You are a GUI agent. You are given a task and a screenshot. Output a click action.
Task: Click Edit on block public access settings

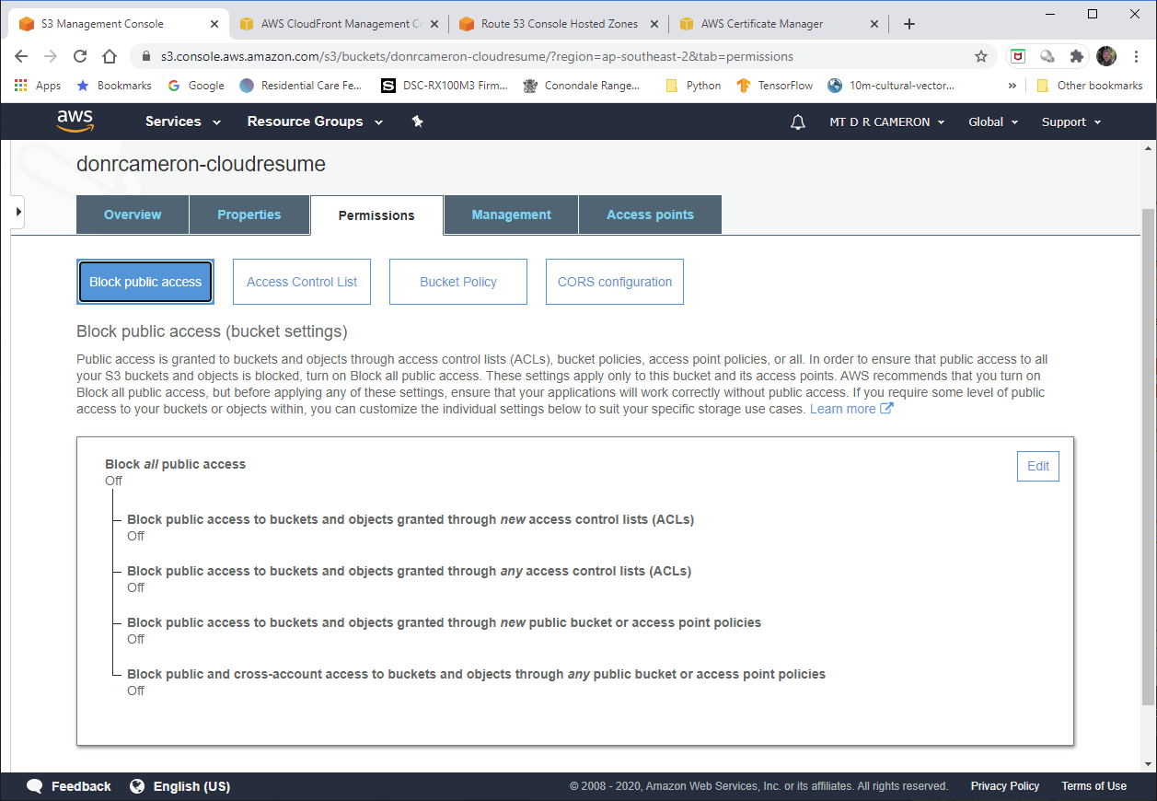pos(1038,466)
